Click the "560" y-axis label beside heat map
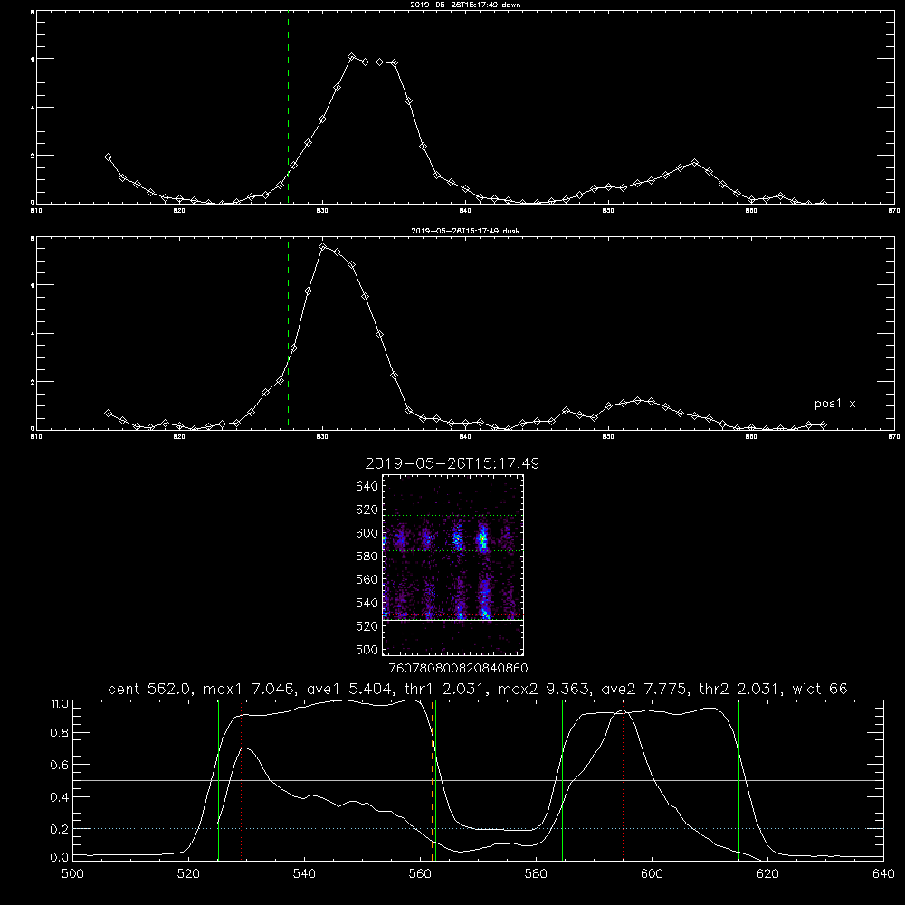905x905 pixels. 367,579
